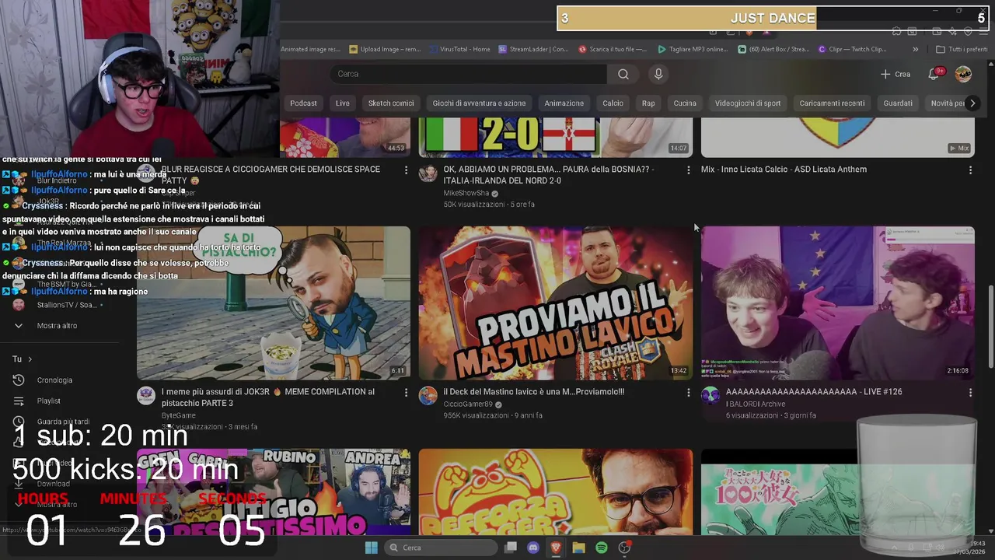The width and height of the screenshot is (995, 560).
Task: Click in the YouTube Cerca search field
Action: pyautogui.click(x=469, y=74)
